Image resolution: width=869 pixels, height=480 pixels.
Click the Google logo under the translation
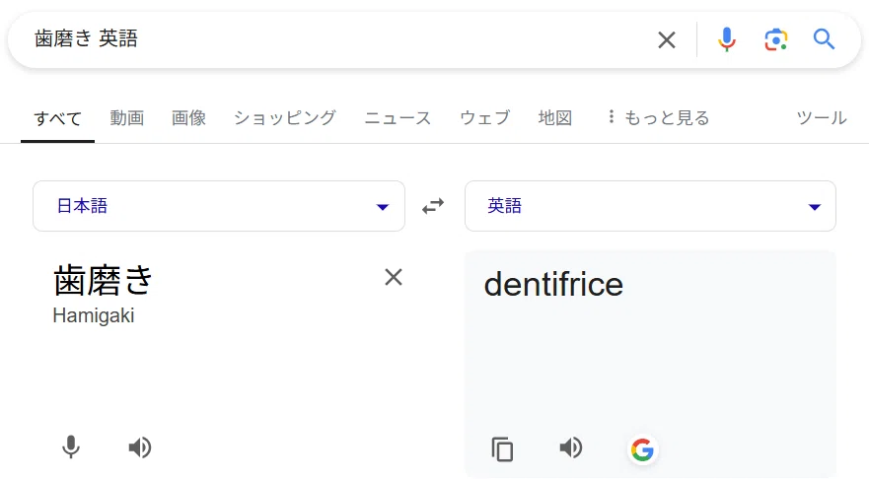pos(642,449)
